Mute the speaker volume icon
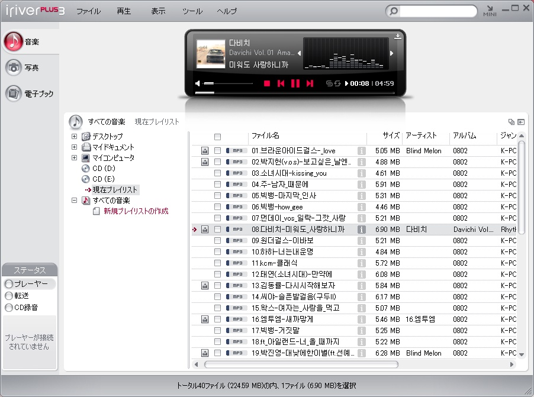Viewport: 534px width, 397px height. click(198, 83)
